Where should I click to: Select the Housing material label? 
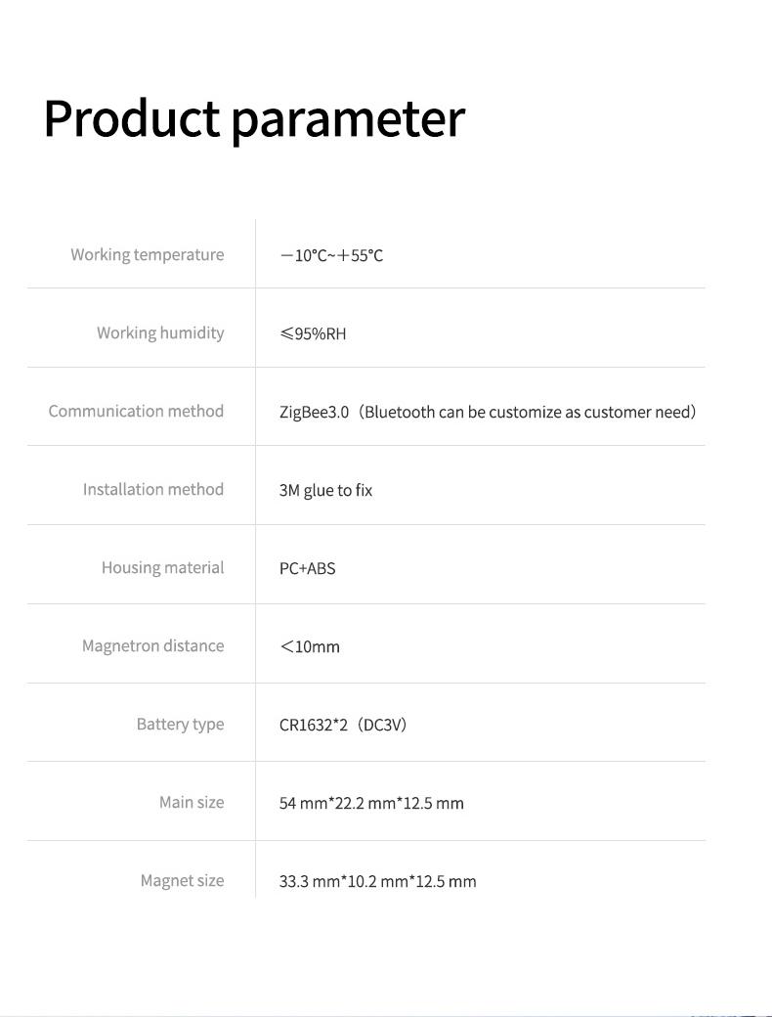[x=162, y=568]
